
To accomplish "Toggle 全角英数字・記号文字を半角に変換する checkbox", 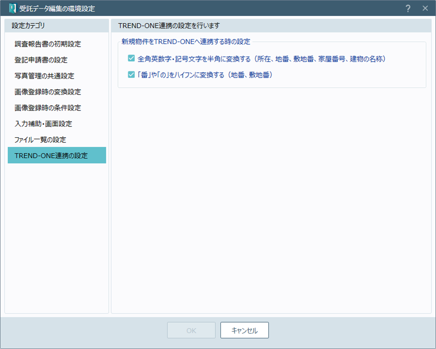I will tap(131, 58).
